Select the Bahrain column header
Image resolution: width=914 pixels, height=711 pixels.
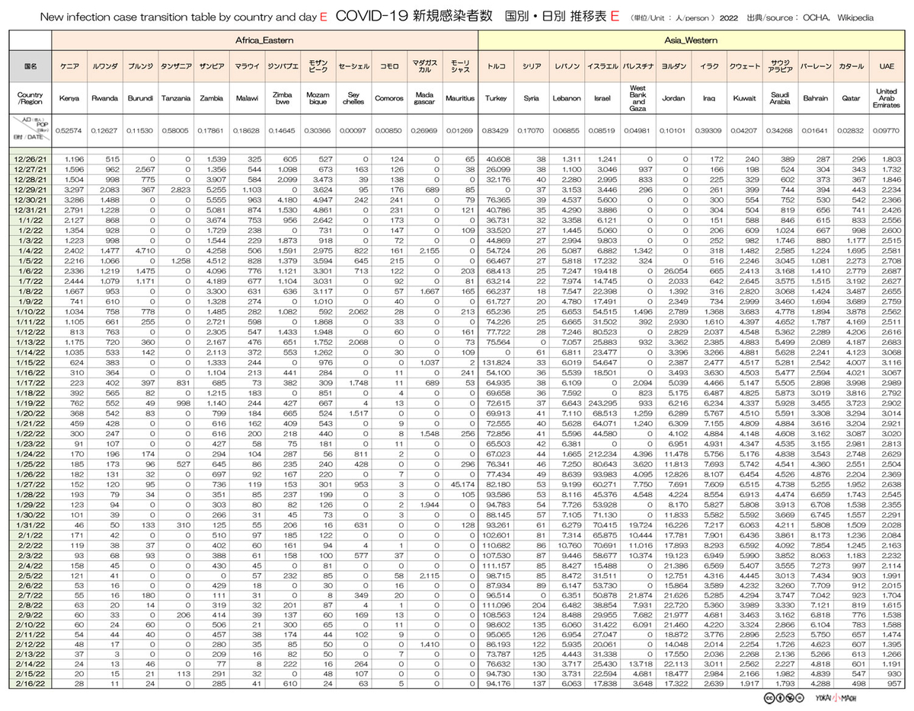coord(816,98)
